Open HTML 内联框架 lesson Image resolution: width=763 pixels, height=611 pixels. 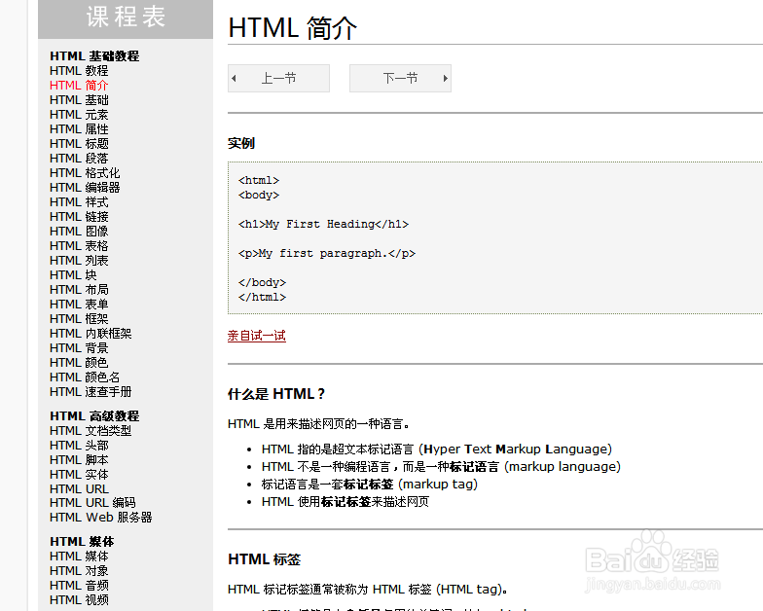(x=91, y=334)
